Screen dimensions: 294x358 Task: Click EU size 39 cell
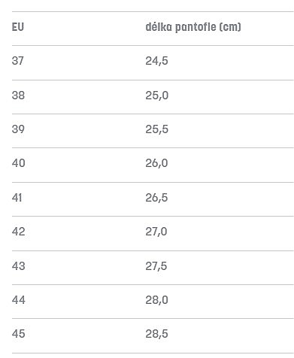[18, 129]
